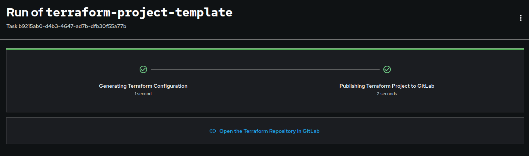
Task: Click the connector line between the two steps
Action: [x=265, y=69]
